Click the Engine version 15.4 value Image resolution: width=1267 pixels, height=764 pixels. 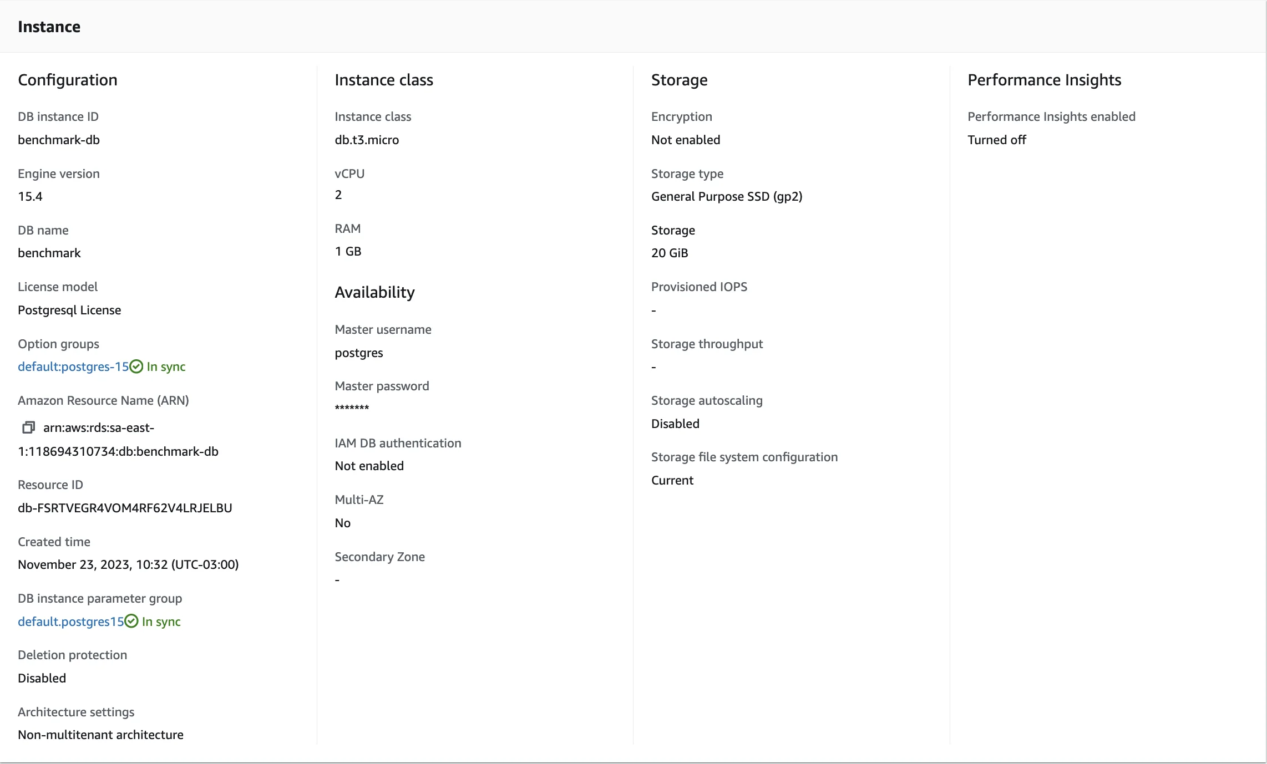31,196
